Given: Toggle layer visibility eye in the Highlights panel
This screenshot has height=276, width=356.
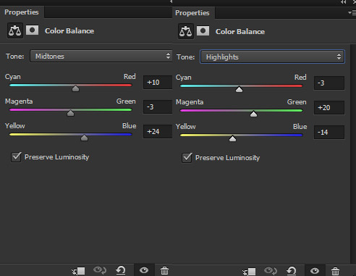Looking at the screenshot, I should 315,271.
